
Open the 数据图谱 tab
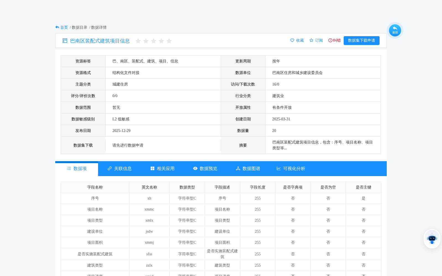point(248,169)
